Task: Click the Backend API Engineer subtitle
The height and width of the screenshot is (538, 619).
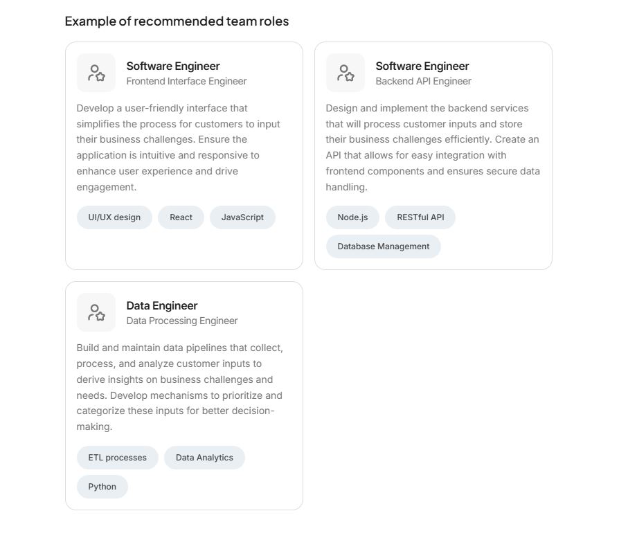Action: click(x=423, y=81)
